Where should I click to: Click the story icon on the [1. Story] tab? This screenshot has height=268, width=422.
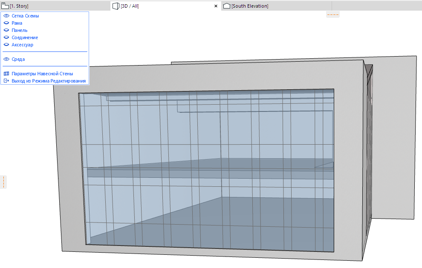pos(5,6)
